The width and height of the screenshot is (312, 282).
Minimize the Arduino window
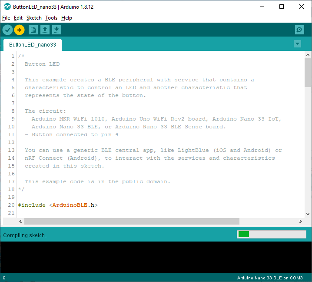262,7
